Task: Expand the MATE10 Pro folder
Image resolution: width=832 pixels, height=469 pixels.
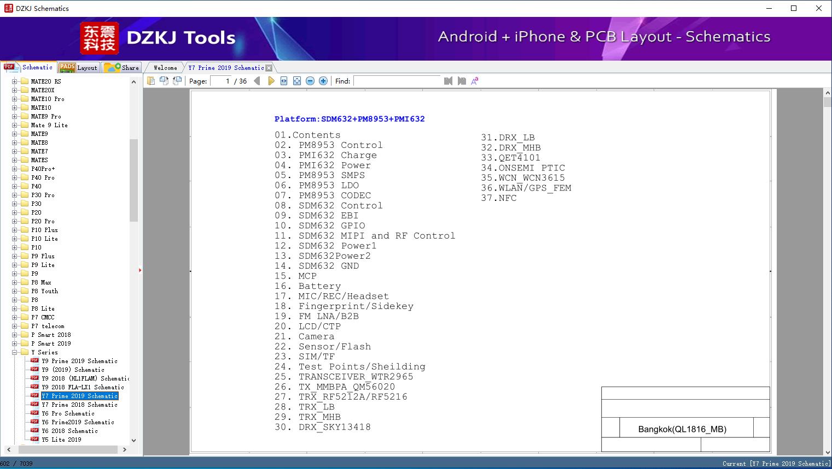Action: point(15,99)
